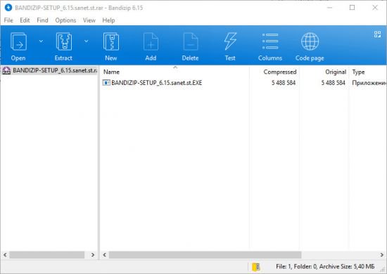This screenshot has height=274, width=387.
Task: Click the file list horizontal scrollbar thumb
Action: [x=205, y=255]
